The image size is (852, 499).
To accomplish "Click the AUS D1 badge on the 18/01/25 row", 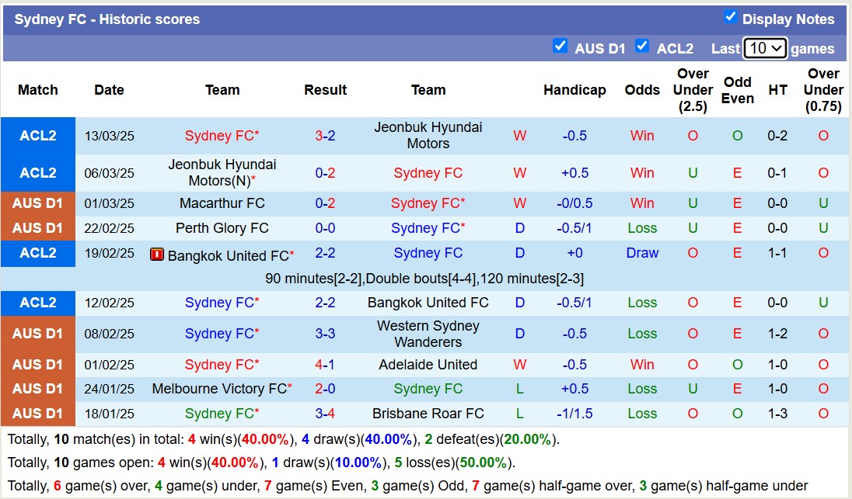I will pyautogui.click(x=37, y=414).
